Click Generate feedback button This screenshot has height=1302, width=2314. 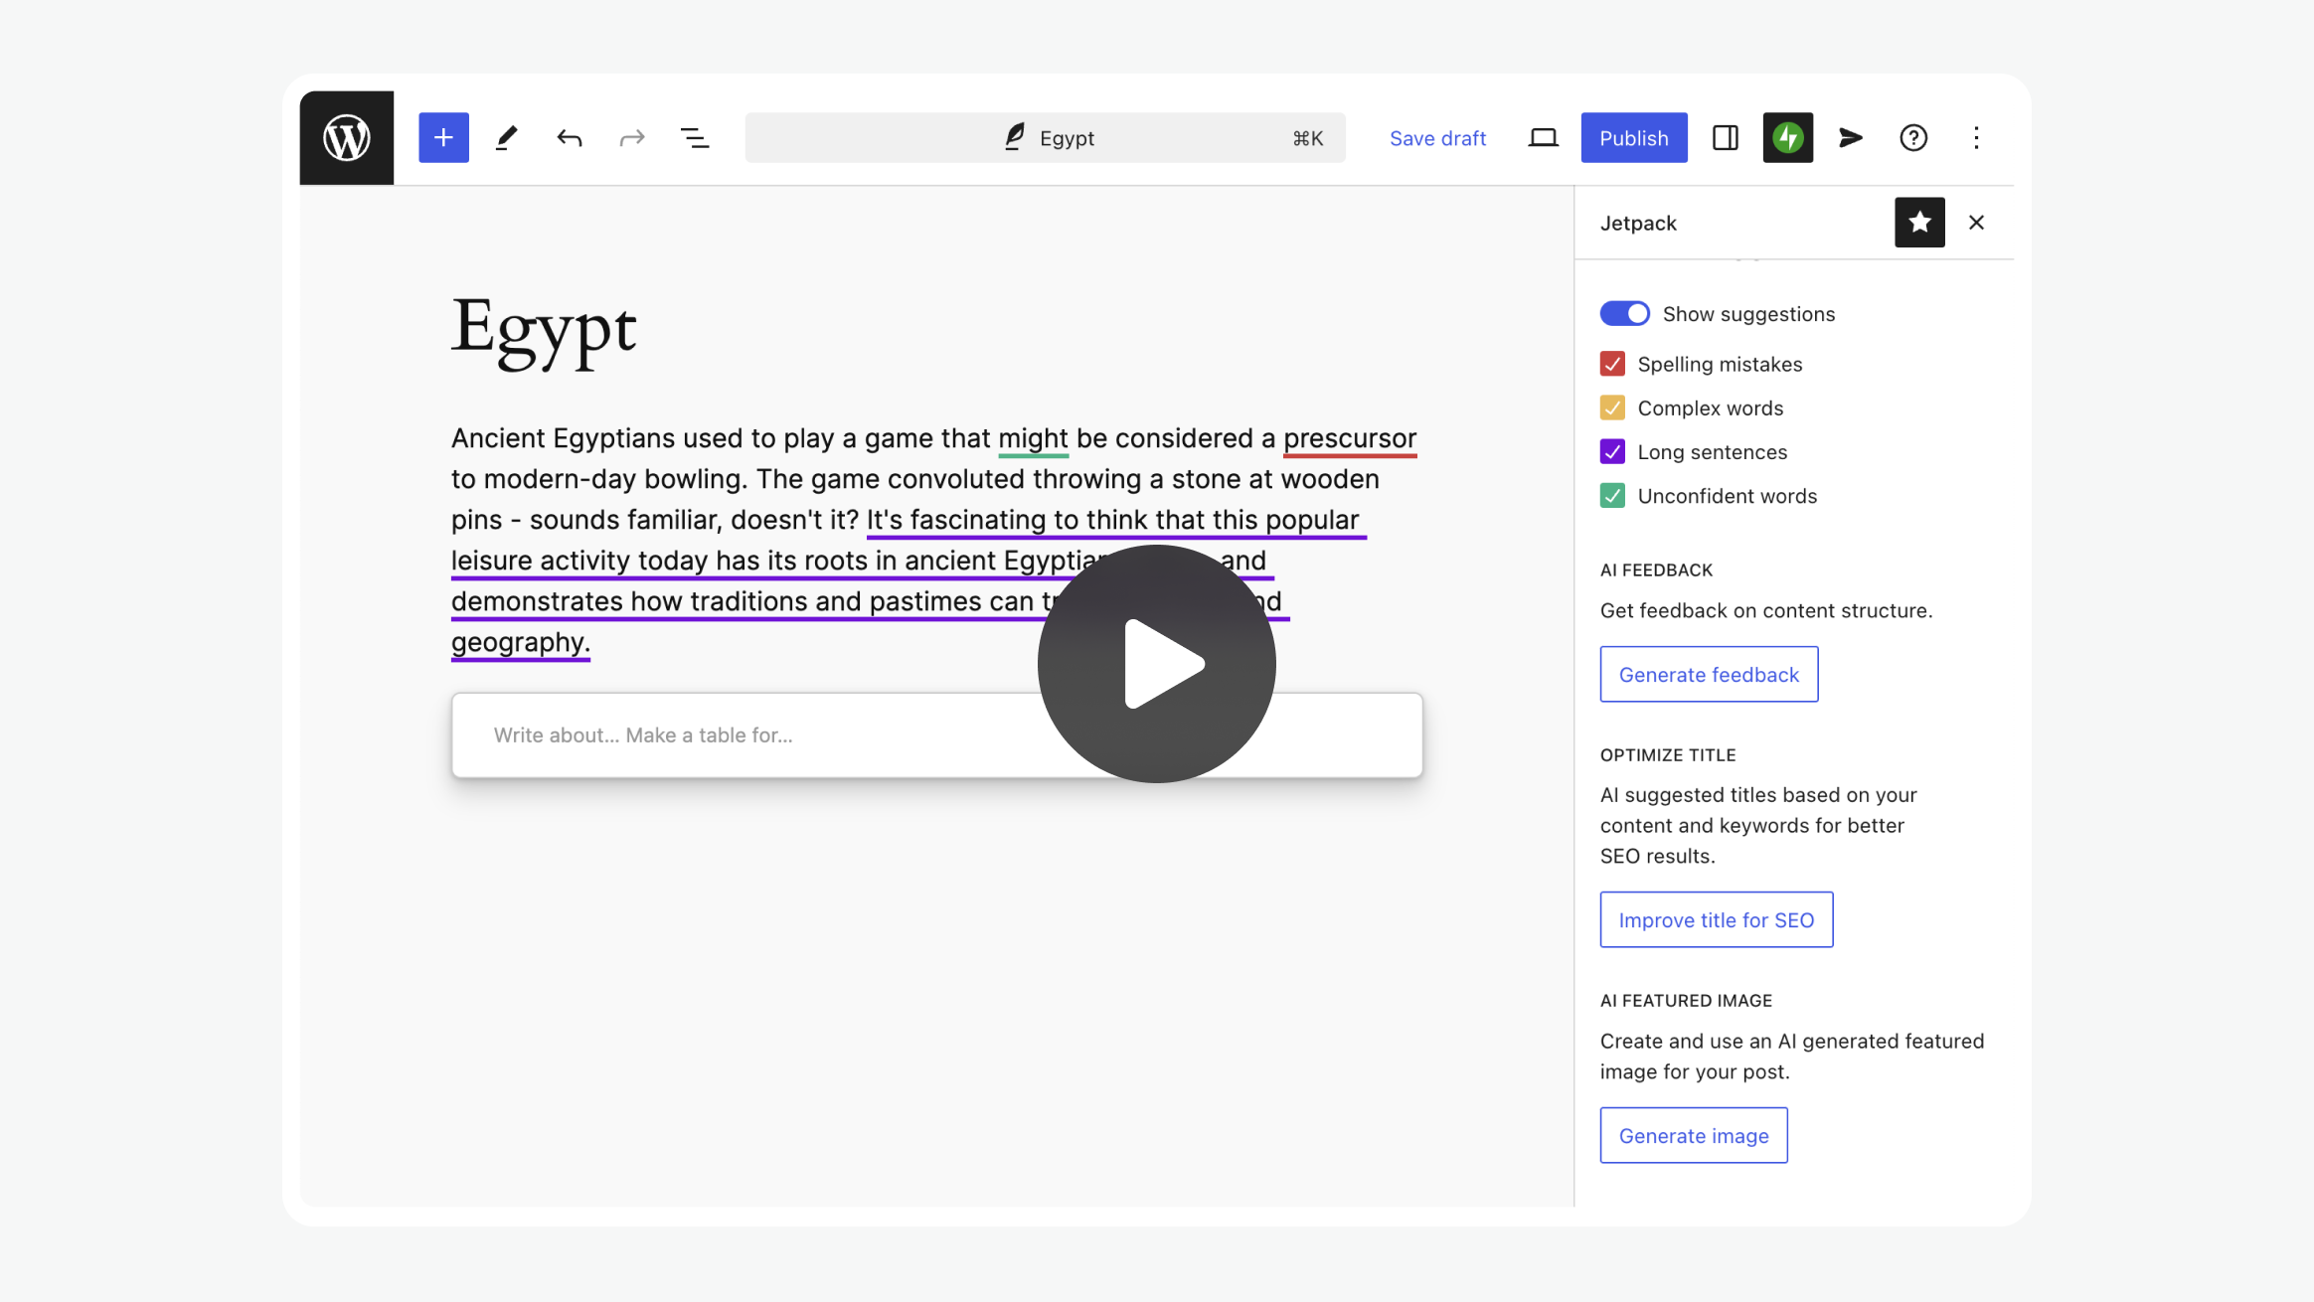(x=1709, y=674)
